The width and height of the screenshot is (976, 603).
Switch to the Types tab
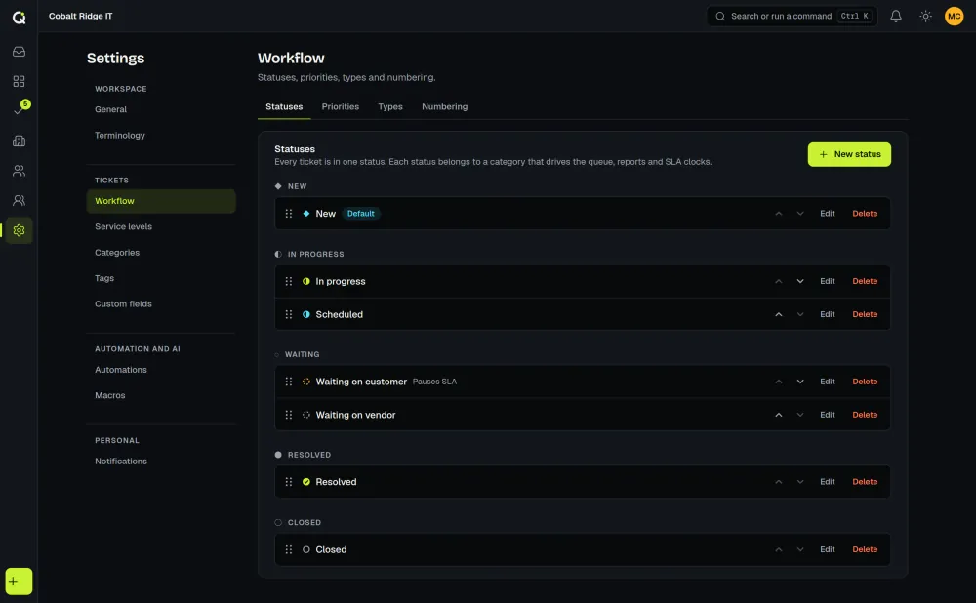click(x=390, y=107)
